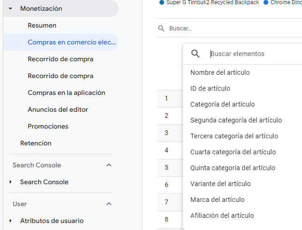
Task: Click the magnifier icon beside Buscar elementos
Action: (196, 54)
